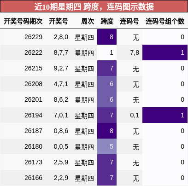The width and height of the screenshot is (188, 186).
Task: Click span cell 1 in row 26222
Action: tap(107, 52)
